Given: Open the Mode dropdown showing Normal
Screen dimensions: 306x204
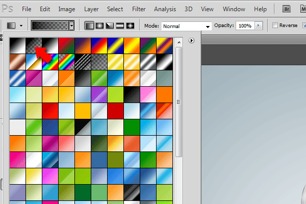Looking at the screenshot, I should [x=186, y=26].
